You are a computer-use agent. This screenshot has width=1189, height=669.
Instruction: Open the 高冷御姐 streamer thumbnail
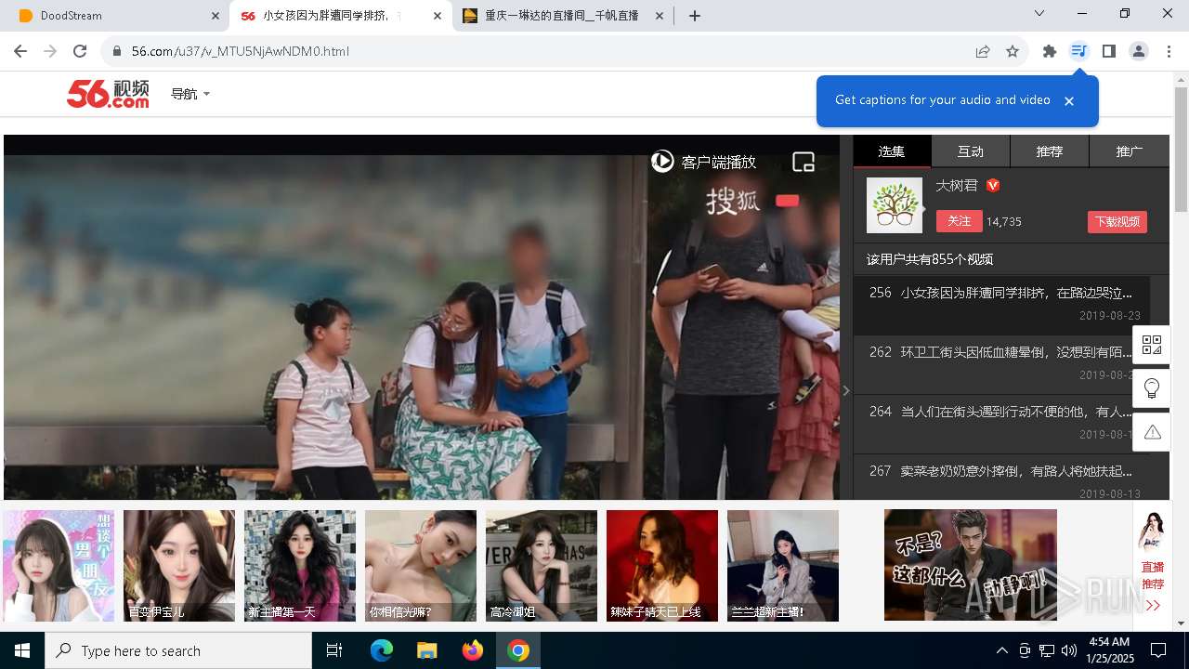coord(542,566)
